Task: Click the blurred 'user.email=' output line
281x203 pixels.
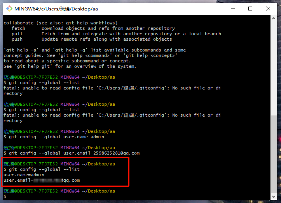Action: tap(42, 180)
